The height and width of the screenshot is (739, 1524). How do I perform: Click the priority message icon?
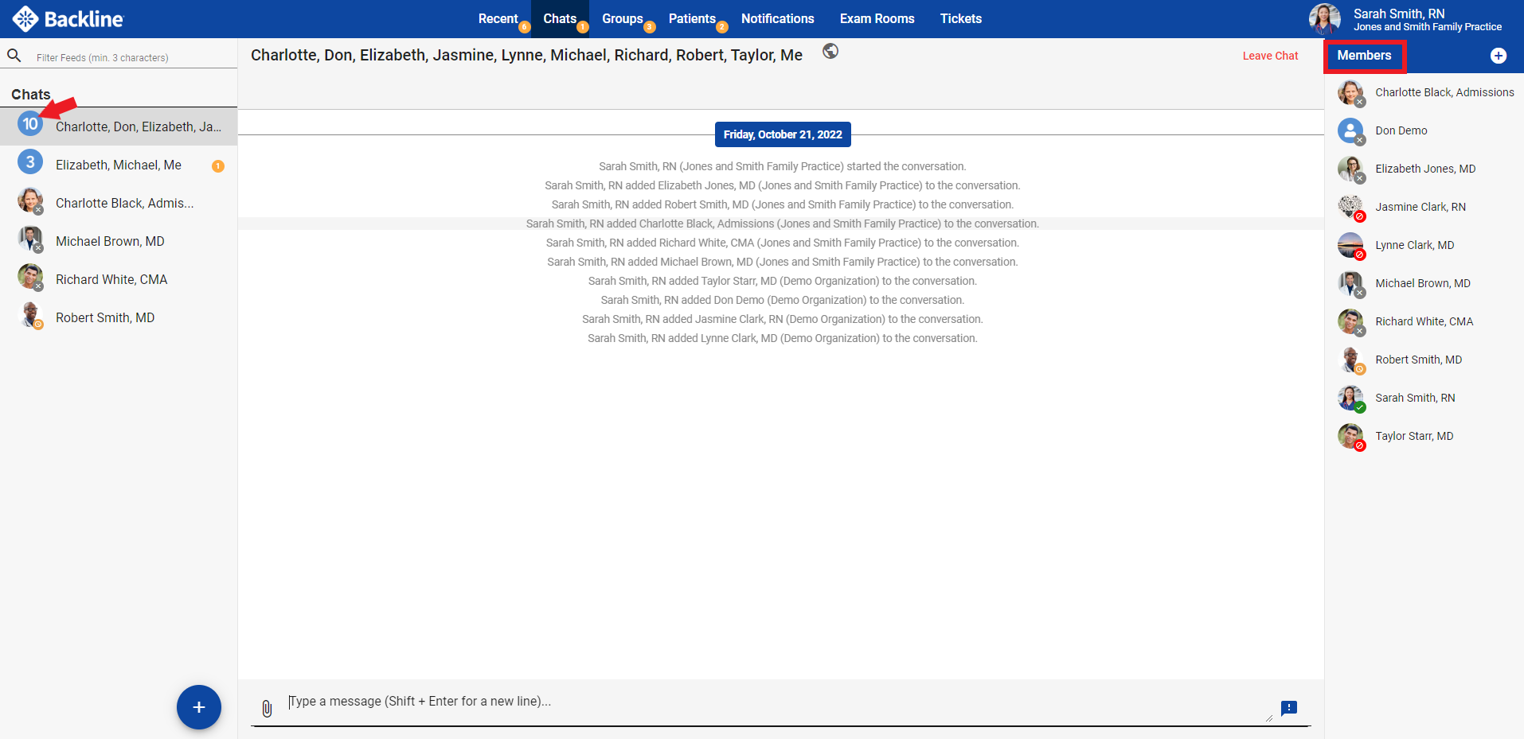click(x=1288, y=708)
